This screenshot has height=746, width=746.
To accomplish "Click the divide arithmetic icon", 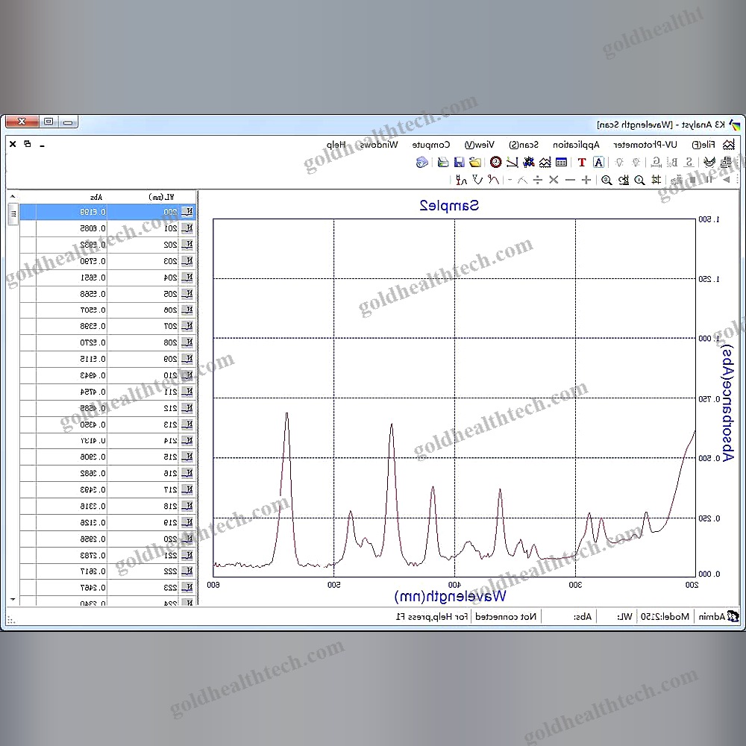I will coord(538,180).
